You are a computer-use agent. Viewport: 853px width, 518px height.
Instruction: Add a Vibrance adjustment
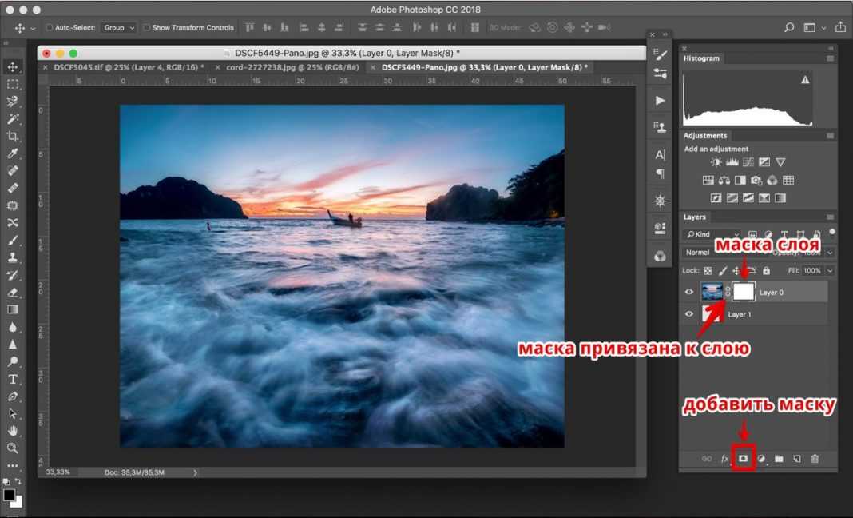(780, 162)
